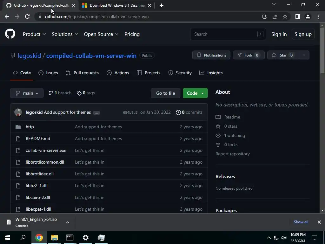Open the notification center icon
325x244 pixels.
[315, 238]
